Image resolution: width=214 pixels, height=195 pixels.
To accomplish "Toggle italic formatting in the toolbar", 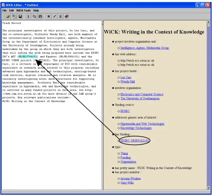I will tap(55, 17).
